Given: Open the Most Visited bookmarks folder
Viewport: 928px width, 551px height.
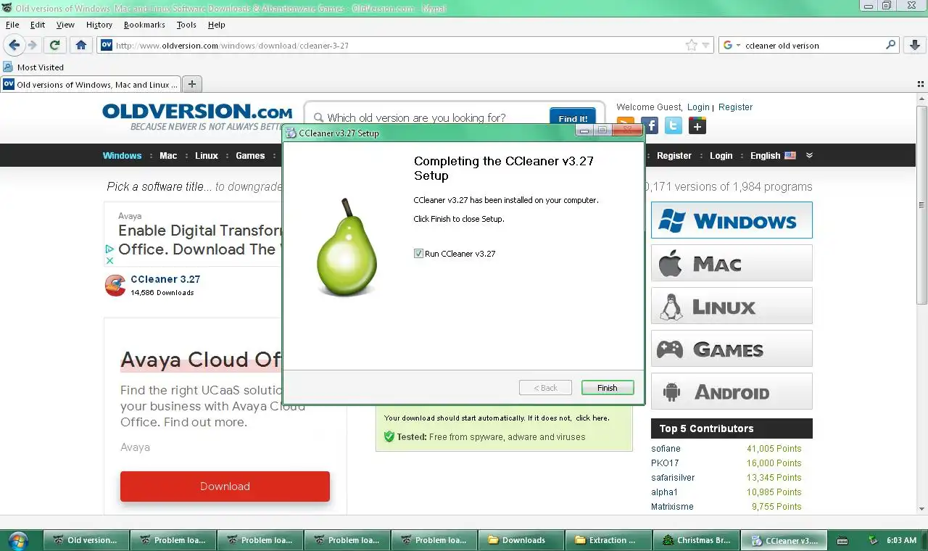Looking at the screenshot, I should click(x=33, y=67).
